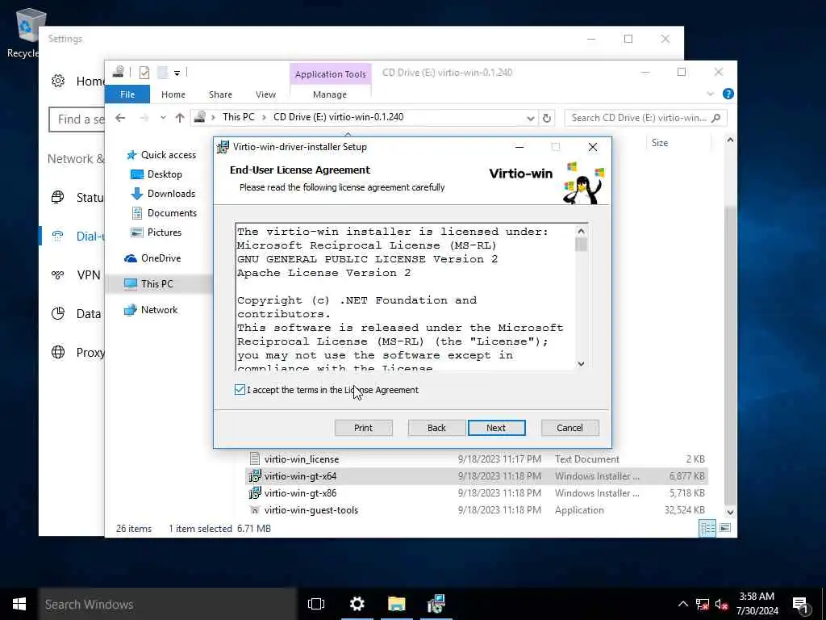Cancel the Virtio-win setup
826x620 pixels.
[x=569, y=428]
